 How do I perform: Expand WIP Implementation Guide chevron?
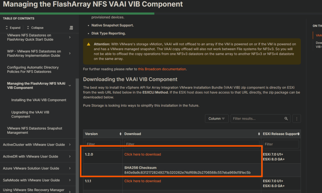pos(70,54)
